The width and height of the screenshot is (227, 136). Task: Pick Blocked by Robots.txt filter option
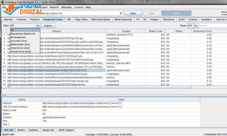click(23, 34)
